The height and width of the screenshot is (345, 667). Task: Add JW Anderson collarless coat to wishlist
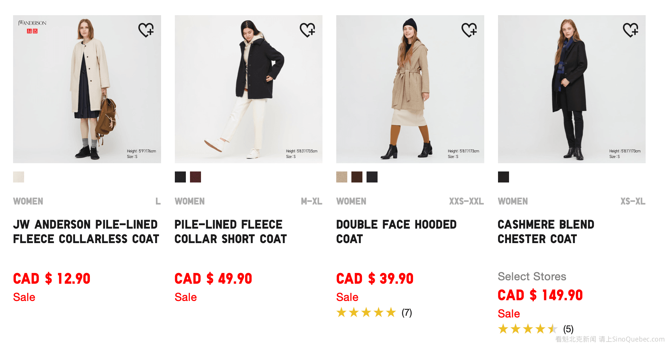[146, 30]
